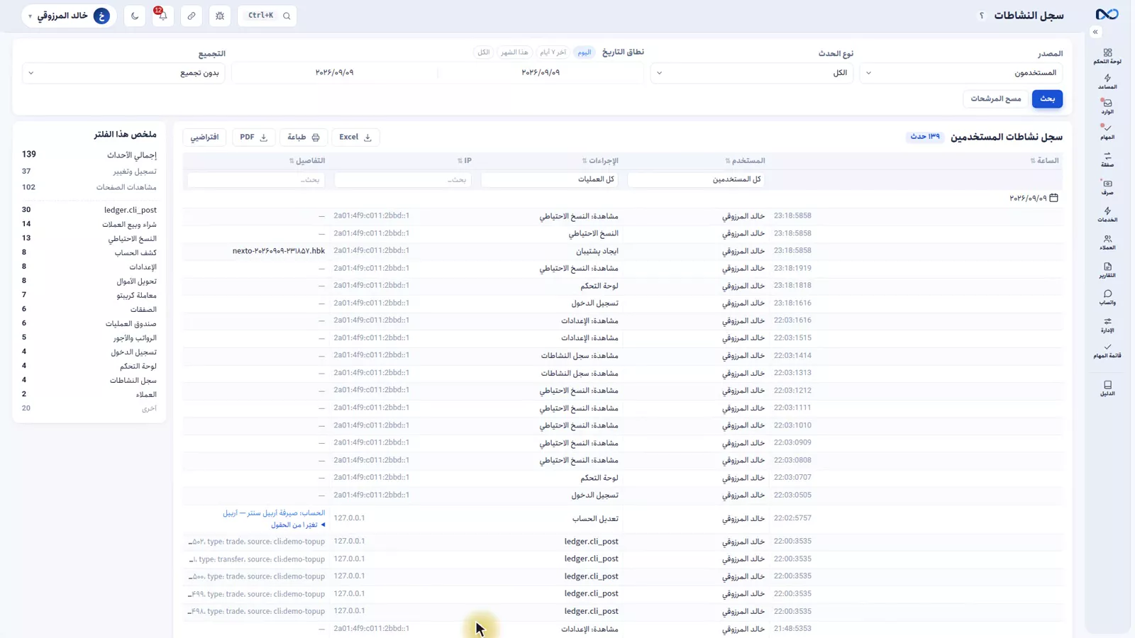Open the التجميع grouping dropdown

pyautogui.click(x=123, y=73)
